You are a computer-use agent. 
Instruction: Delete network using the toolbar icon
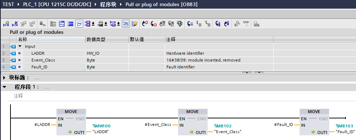[x=15, y=23]
